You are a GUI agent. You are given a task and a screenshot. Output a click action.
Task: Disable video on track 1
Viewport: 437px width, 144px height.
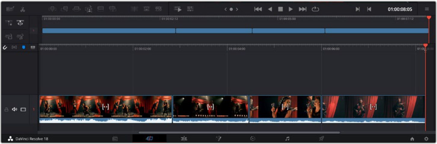point(23,109)
